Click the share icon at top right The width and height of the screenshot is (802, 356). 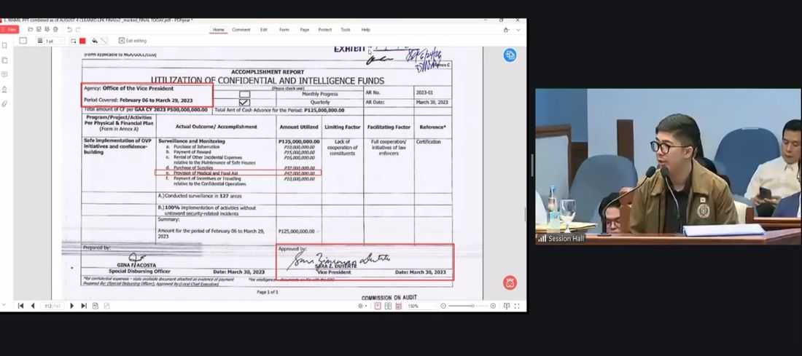coord(507,30)
